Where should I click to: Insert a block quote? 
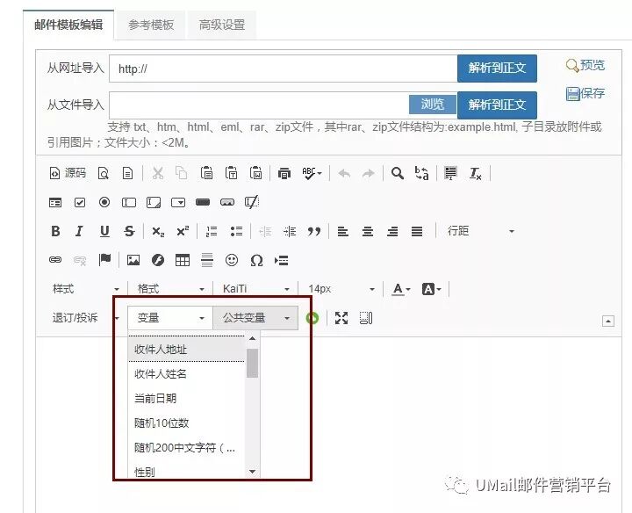tap(314, 231)
